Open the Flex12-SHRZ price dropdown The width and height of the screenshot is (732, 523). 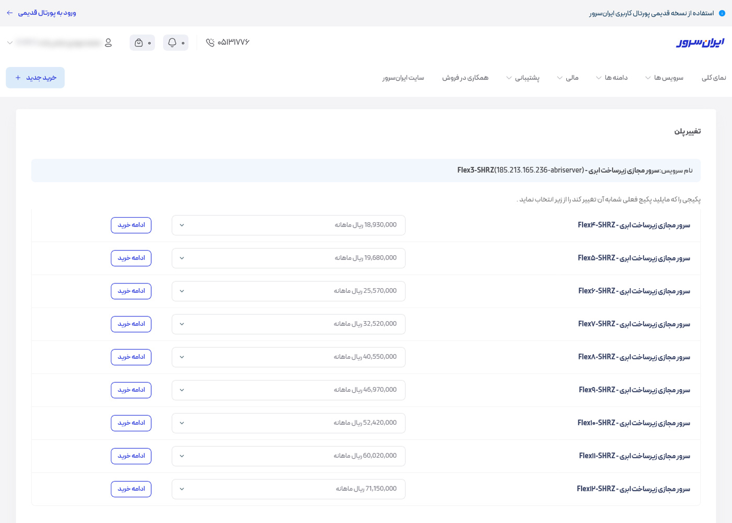click(x=288, y=488)
